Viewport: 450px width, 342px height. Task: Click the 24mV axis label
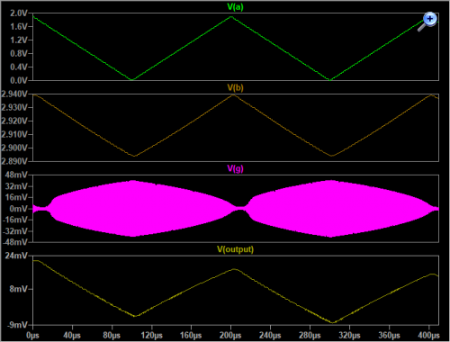click(16, 256)
